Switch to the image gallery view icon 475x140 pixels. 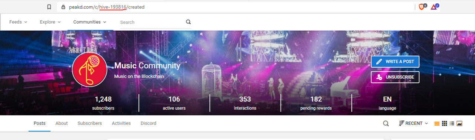point(459,123)
